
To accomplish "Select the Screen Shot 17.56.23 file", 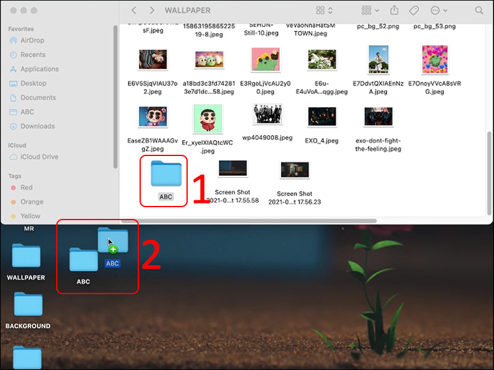I will pyautogui.click(x=295, y=170).
